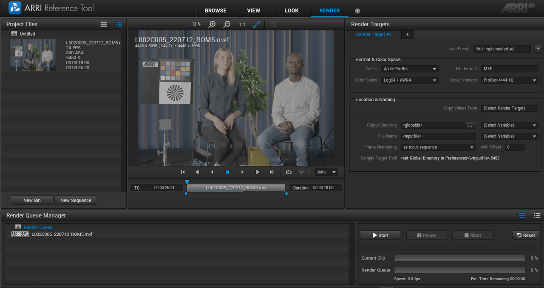The image size is (544, 288).
Task: Click the blue playhead marker on timeline
Action: [187, 182]
